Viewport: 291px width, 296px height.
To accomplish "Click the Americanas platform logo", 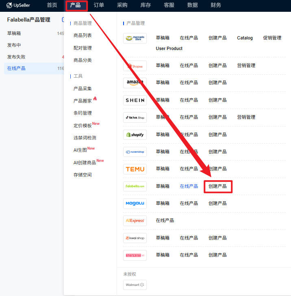I will point(135,255).
